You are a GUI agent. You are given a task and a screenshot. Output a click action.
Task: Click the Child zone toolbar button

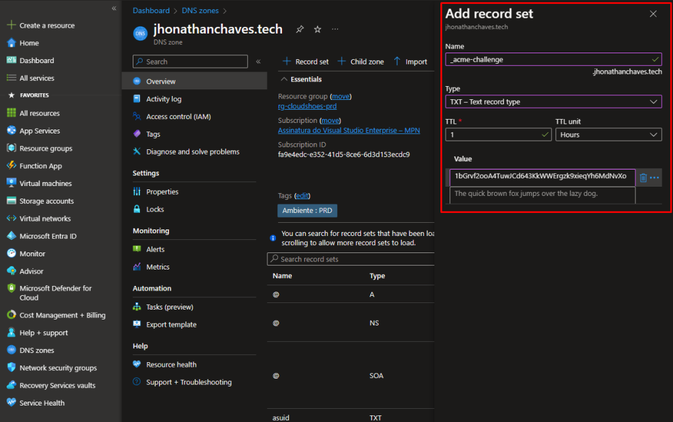tap(361, 62)
